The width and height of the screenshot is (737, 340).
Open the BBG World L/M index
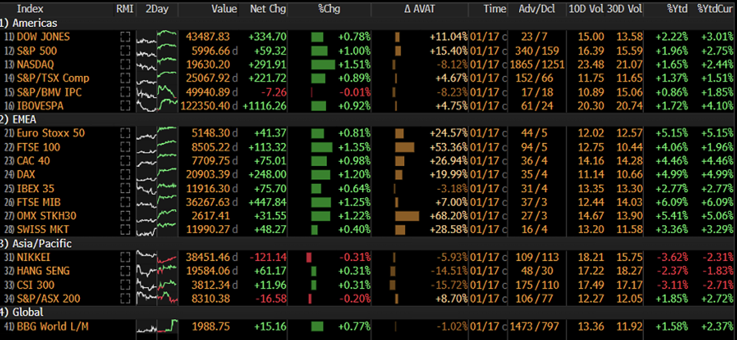point(52,326)
